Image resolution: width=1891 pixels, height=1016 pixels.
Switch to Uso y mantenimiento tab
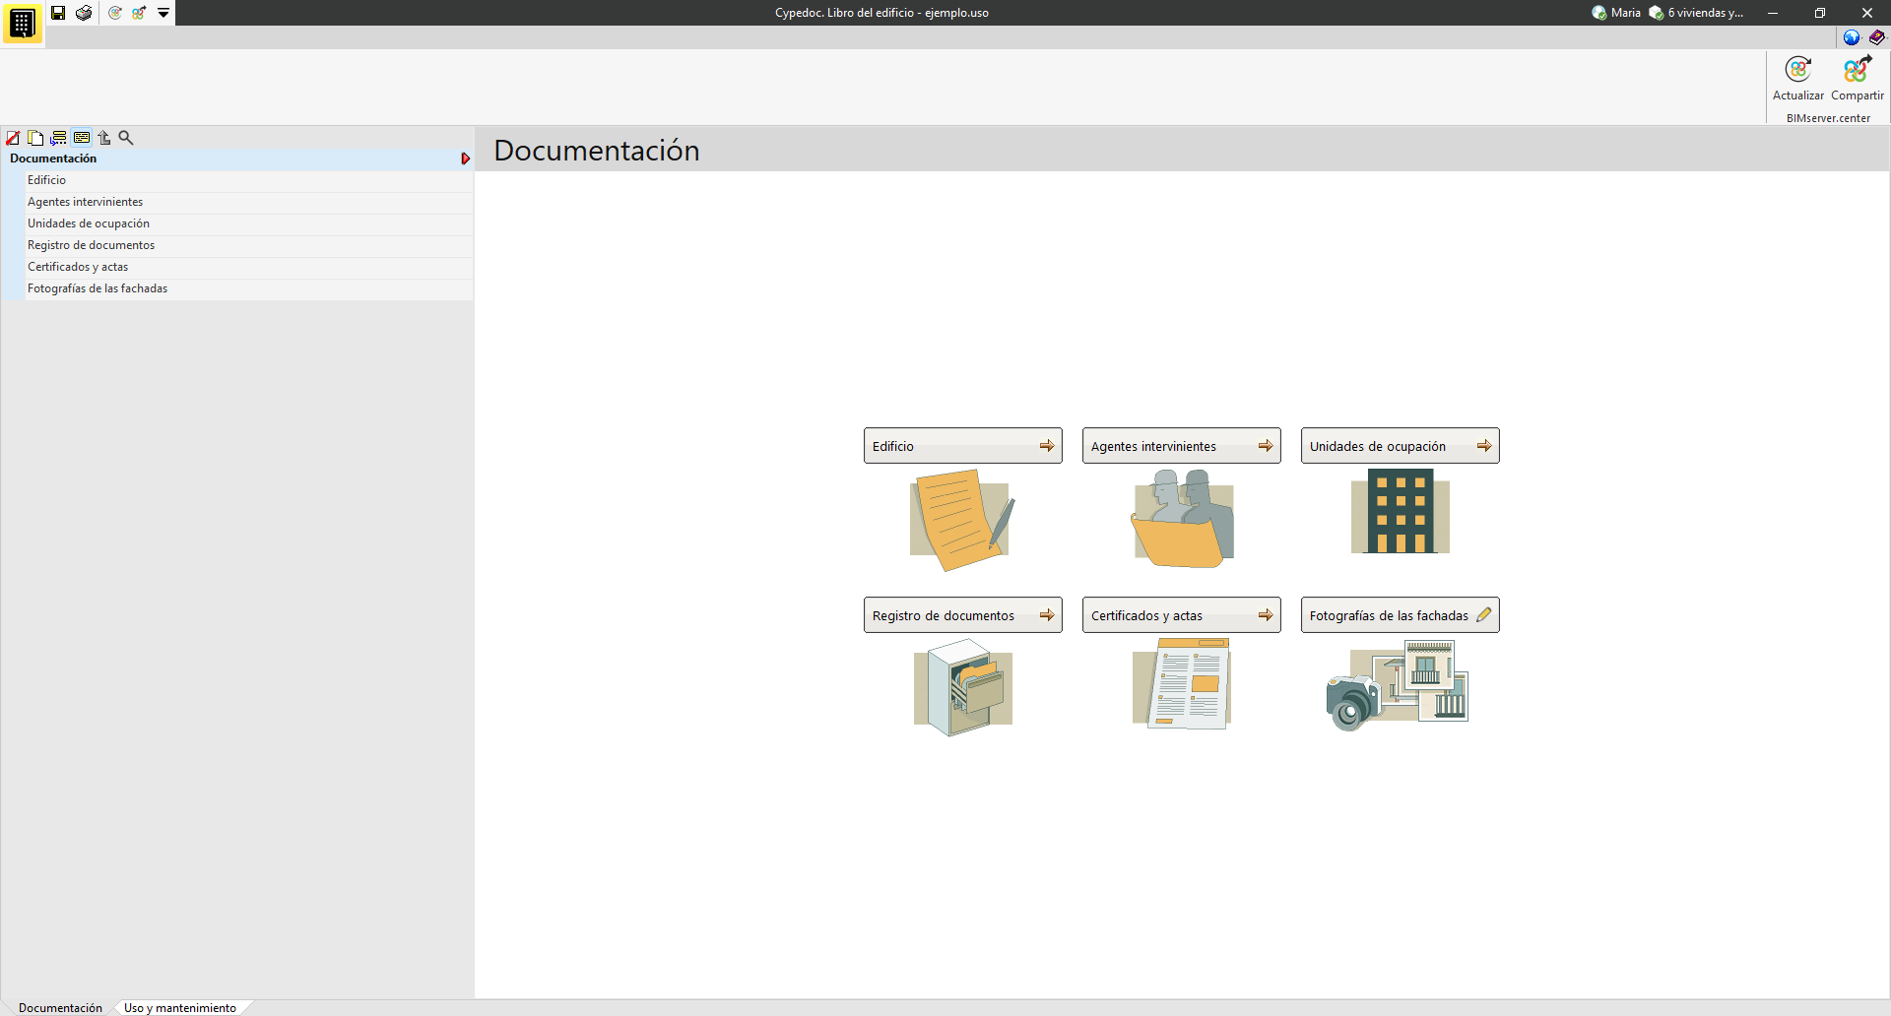pyautogui.click(x=180, y=1007)
